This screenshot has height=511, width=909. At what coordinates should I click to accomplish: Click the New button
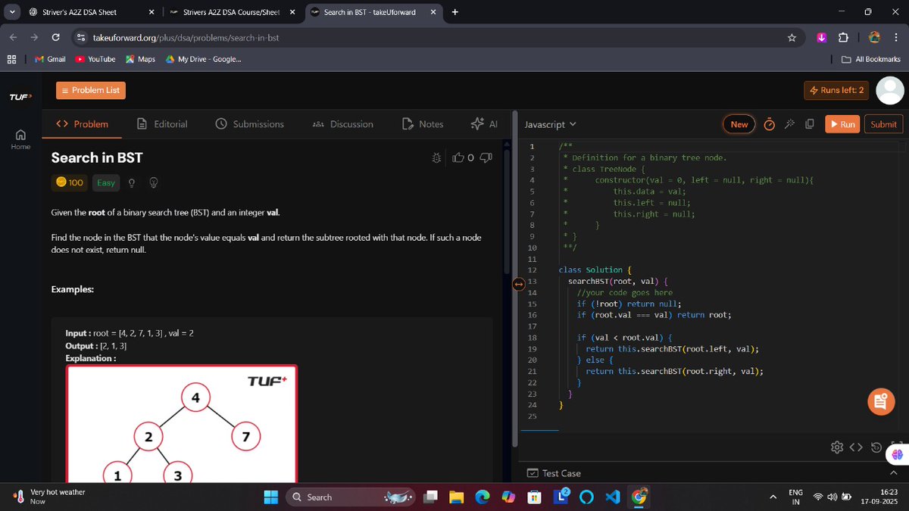(x=739, y=124)
